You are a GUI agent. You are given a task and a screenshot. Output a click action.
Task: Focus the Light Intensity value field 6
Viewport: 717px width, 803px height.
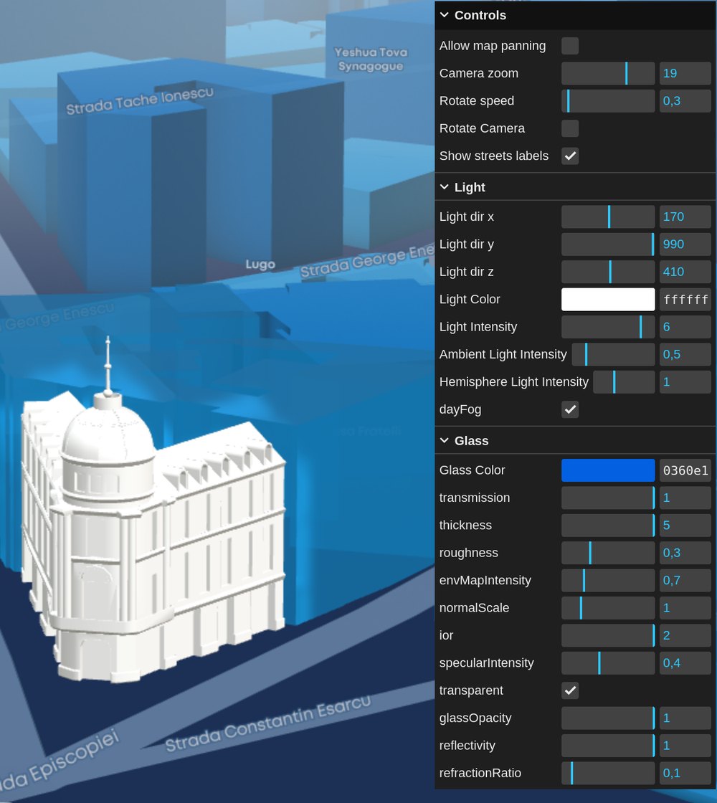coord(685,327)
